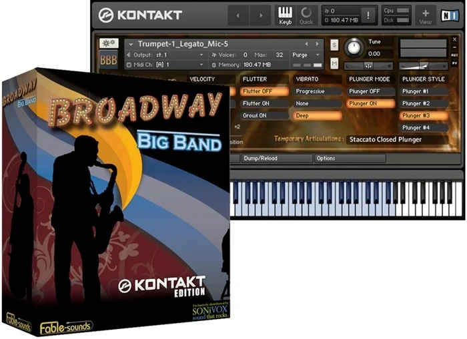The image size is (467, 339).
Task: Click the Dump/Reload tab button
Action: 278,159
